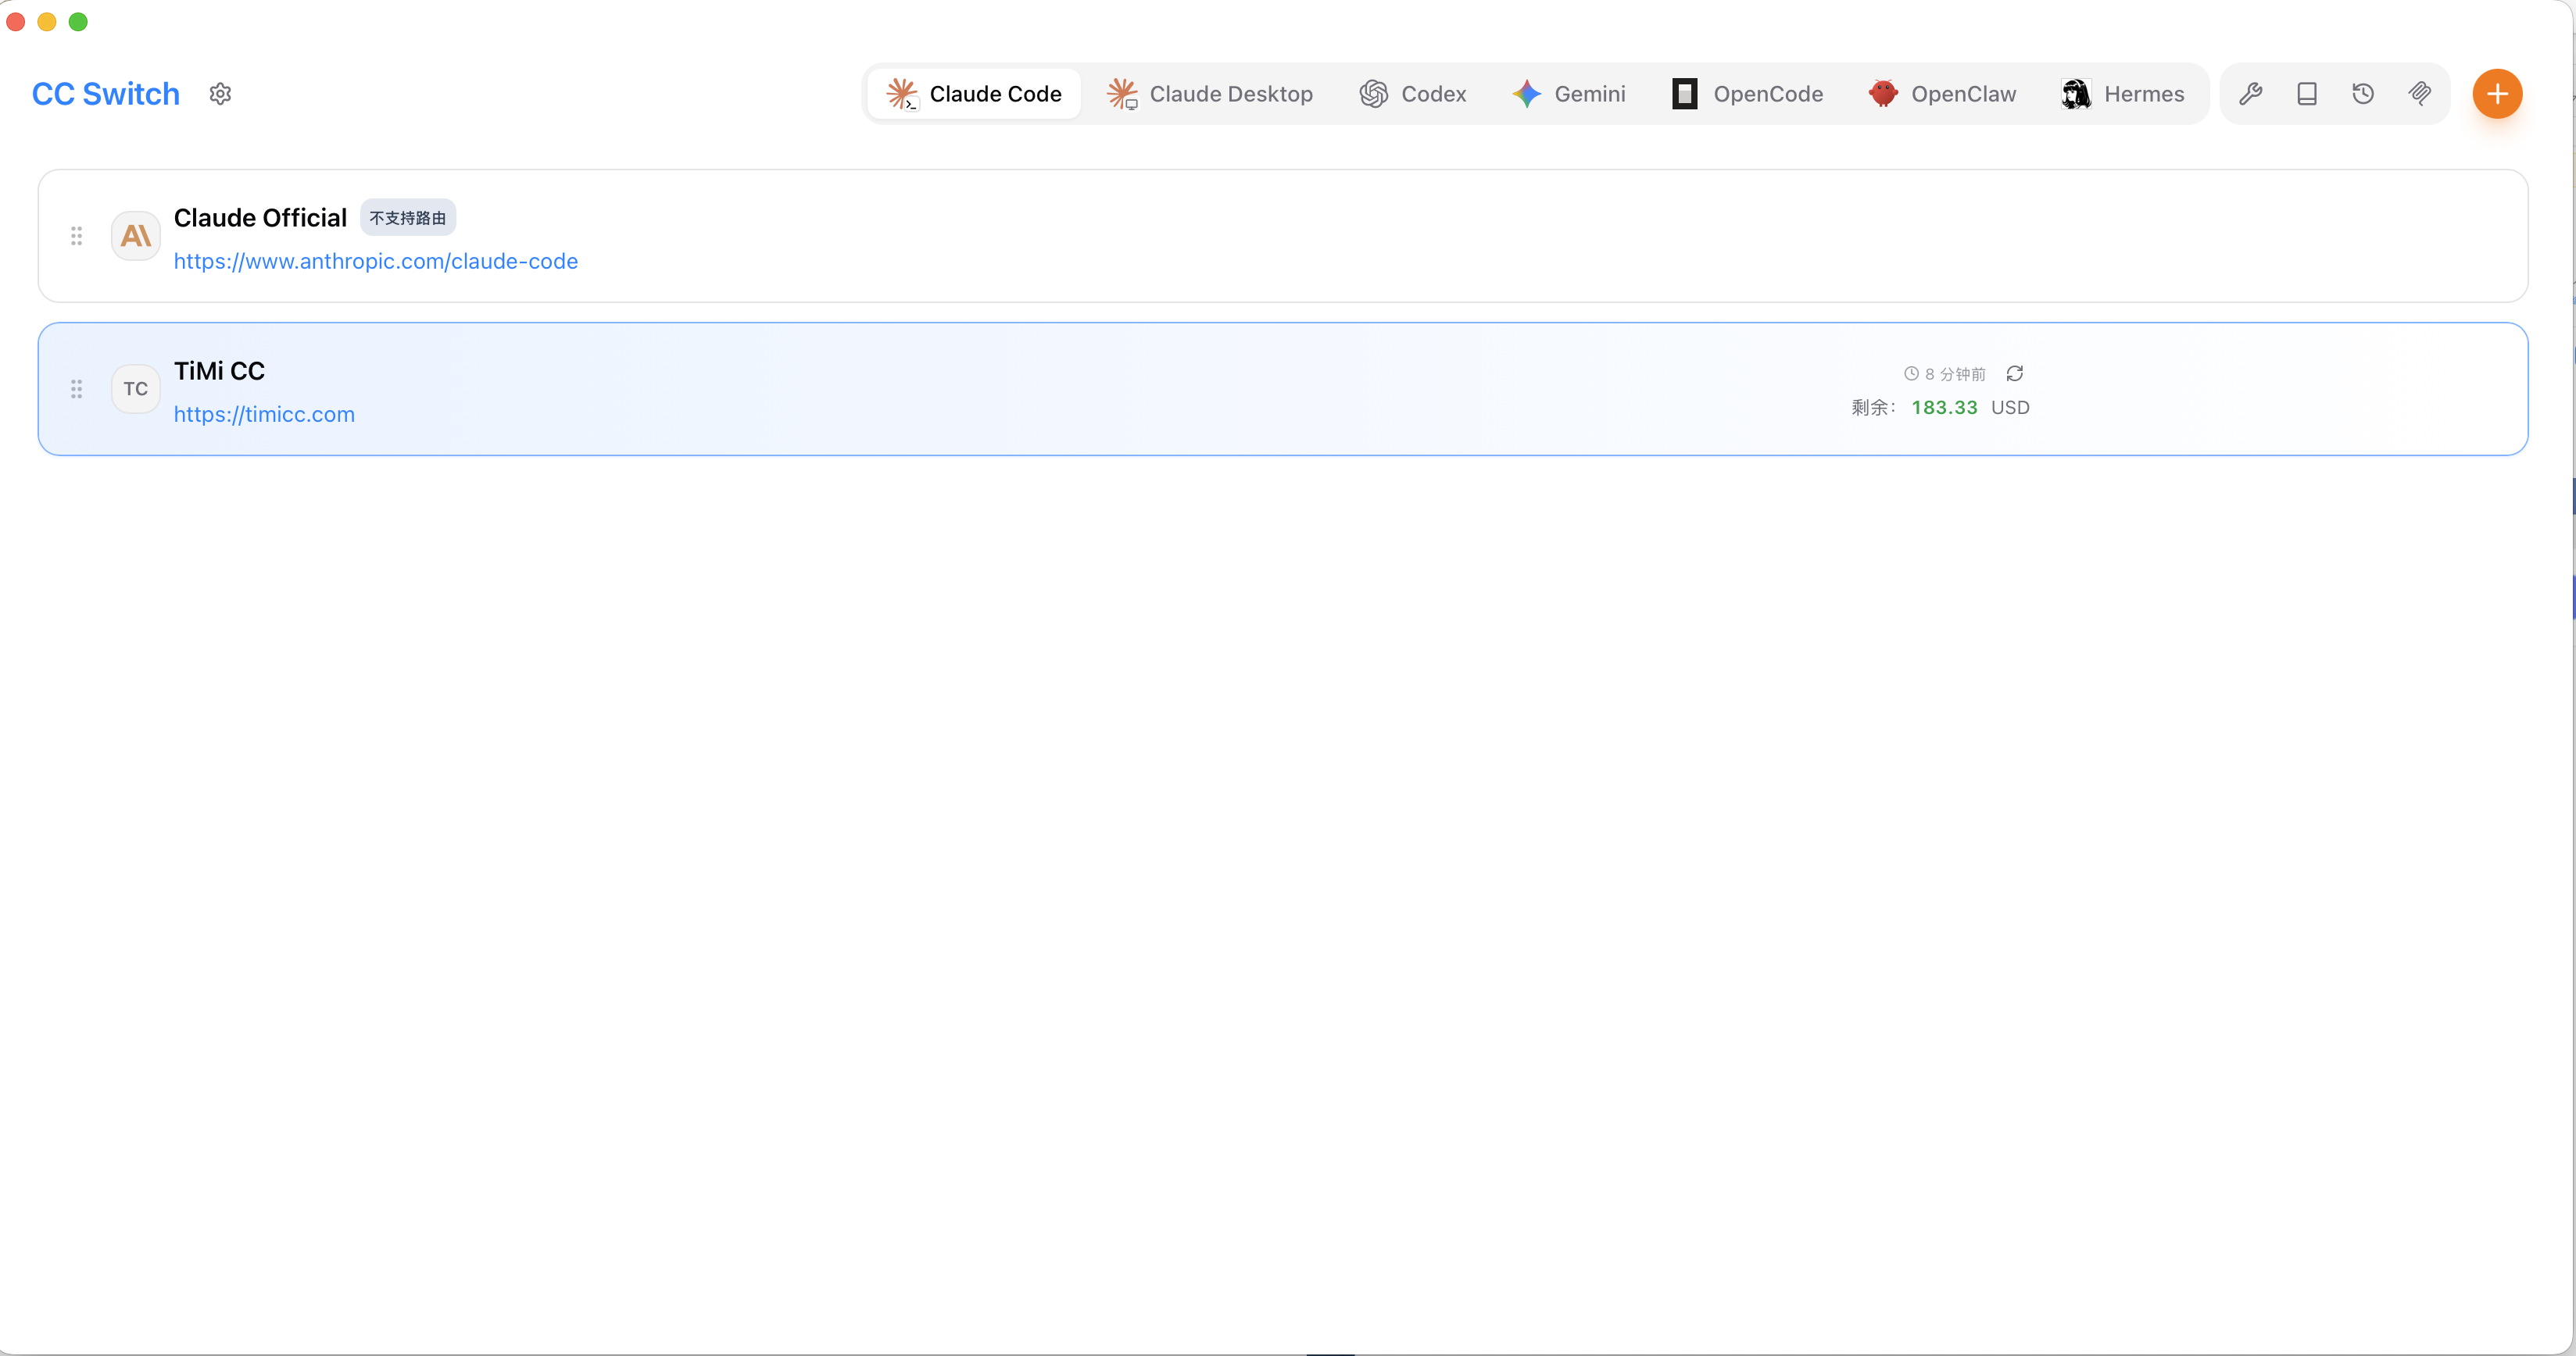Image resolution: width=2576 pixels, height=1356 pixels.
Task: Open the Gemini tab
Action: click(x=1569, y=94)
